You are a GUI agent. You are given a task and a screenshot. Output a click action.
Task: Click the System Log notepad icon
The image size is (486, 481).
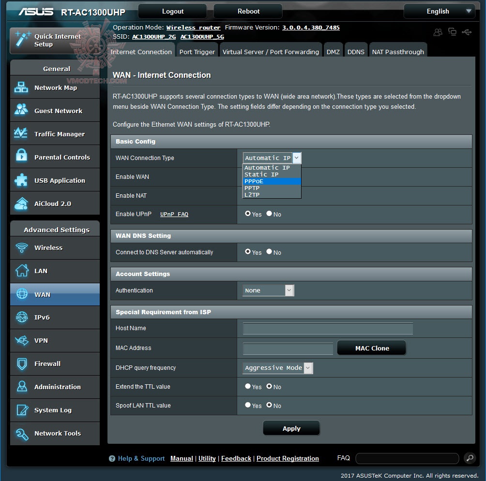click(22, 410)
